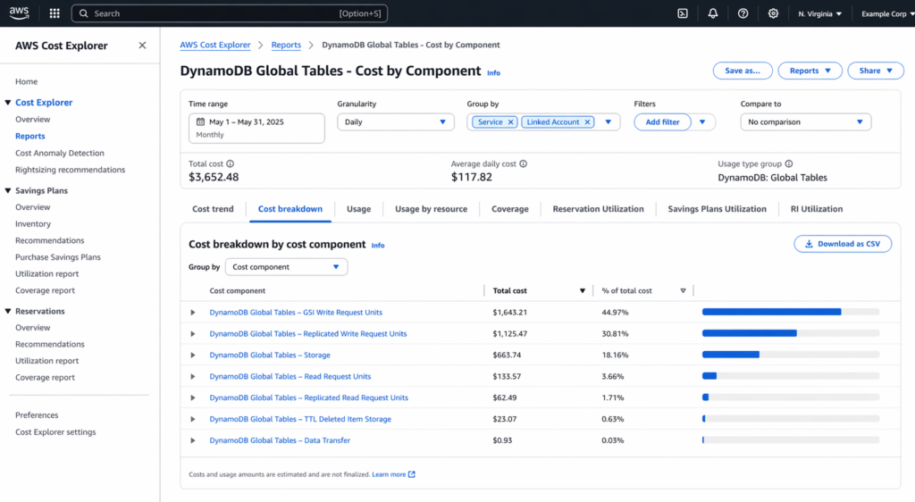Click the calendar icon in Time range

point(200,121)
